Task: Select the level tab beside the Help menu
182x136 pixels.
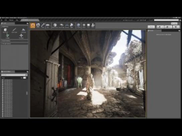Action: coord(30,20)
